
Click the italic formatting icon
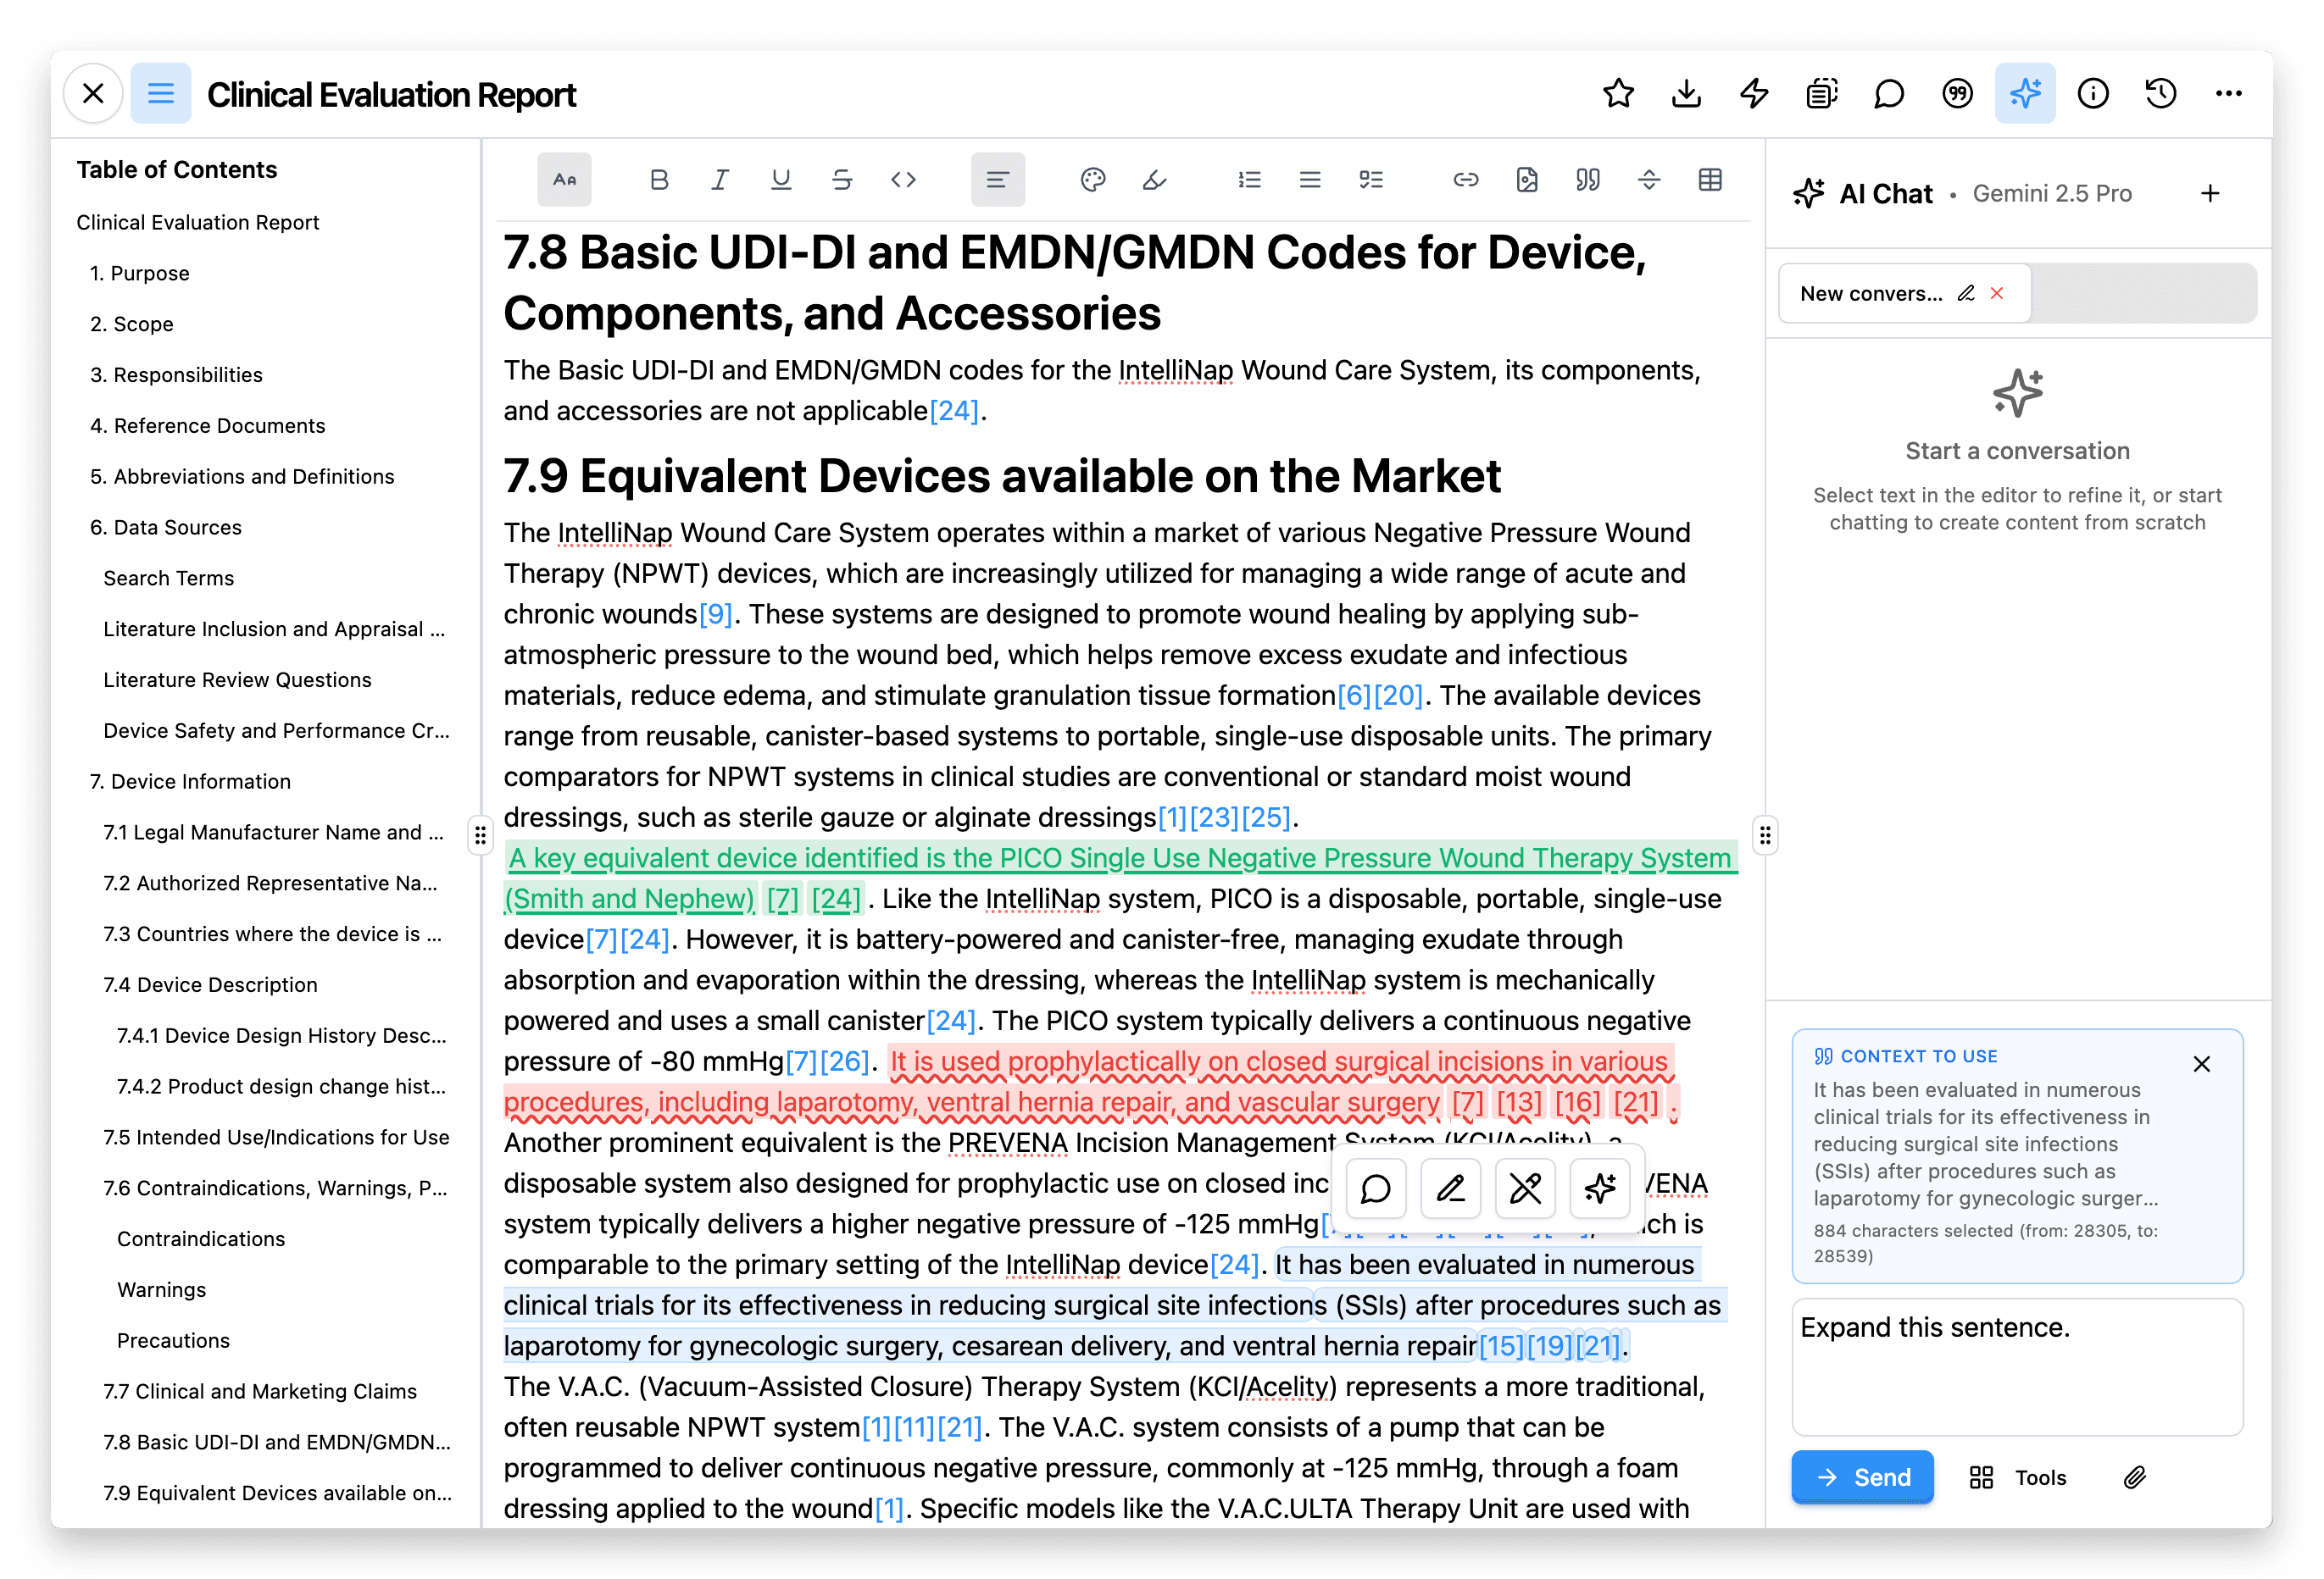[719, 180]
